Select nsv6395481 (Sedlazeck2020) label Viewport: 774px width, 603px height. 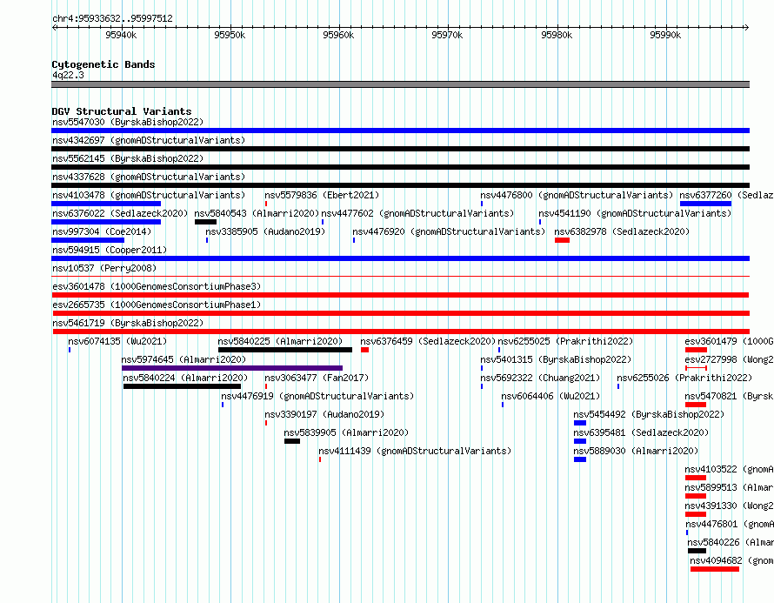pos(641,432)
